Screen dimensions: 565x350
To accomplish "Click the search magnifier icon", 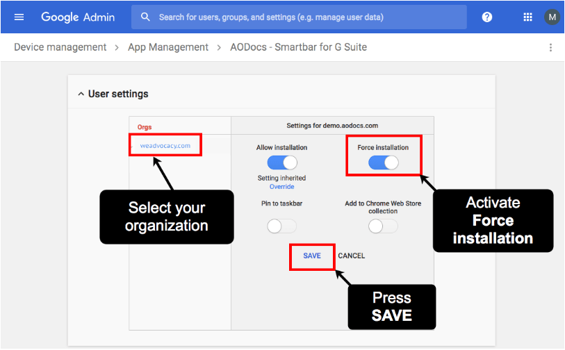I will click(145, 17).
